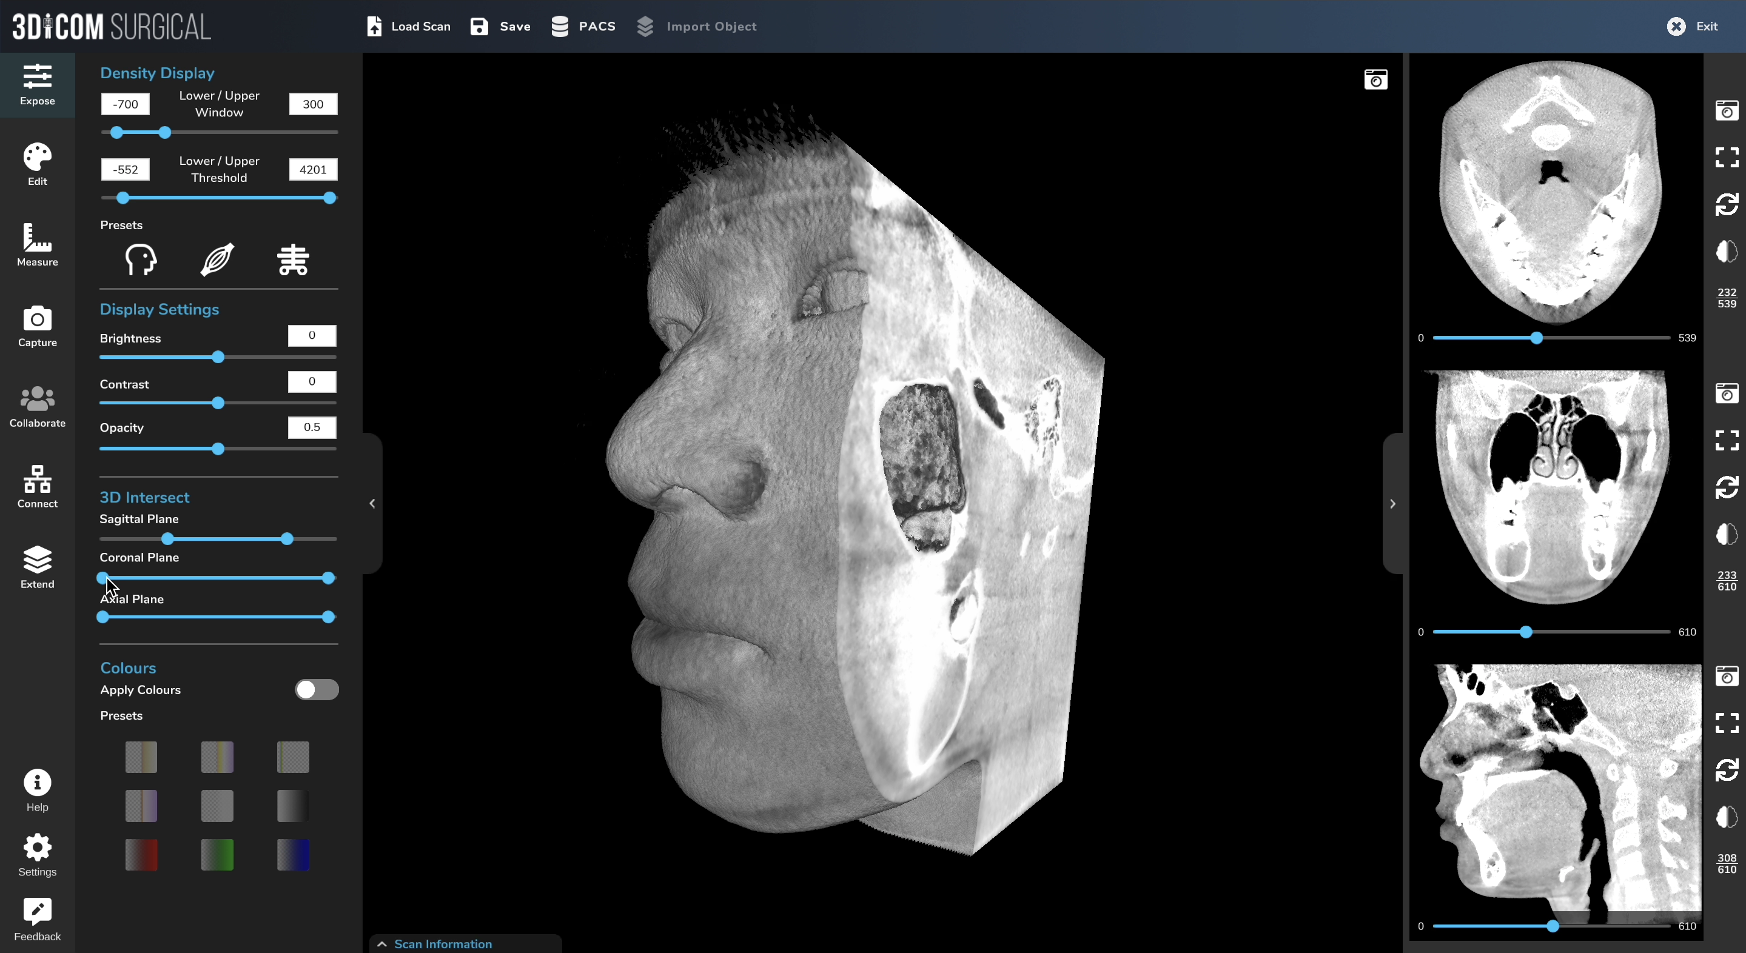This screenshot has height=953, width=1746.
Task: Toggle hemisphere view on the sagittal slice
Action: click(1727, 818)
